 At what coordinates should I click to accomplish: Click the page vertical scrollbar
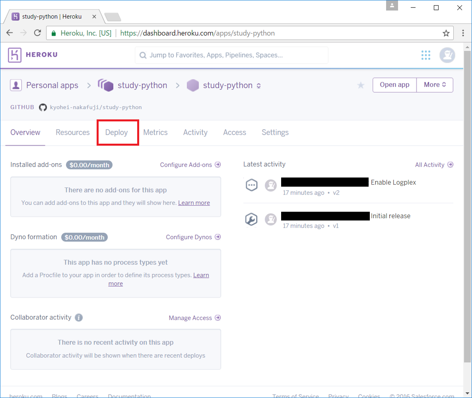tap(467, 199)
